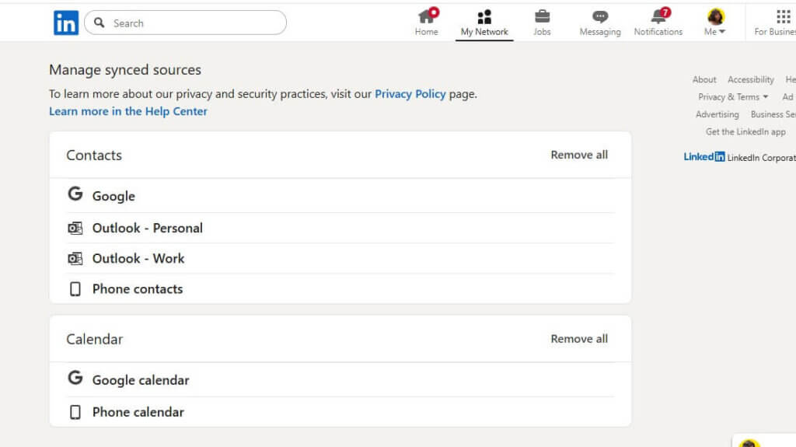The height and width of the screenshot is (447, 796).
Task: Open the About footer link
Action: (704, 80)
